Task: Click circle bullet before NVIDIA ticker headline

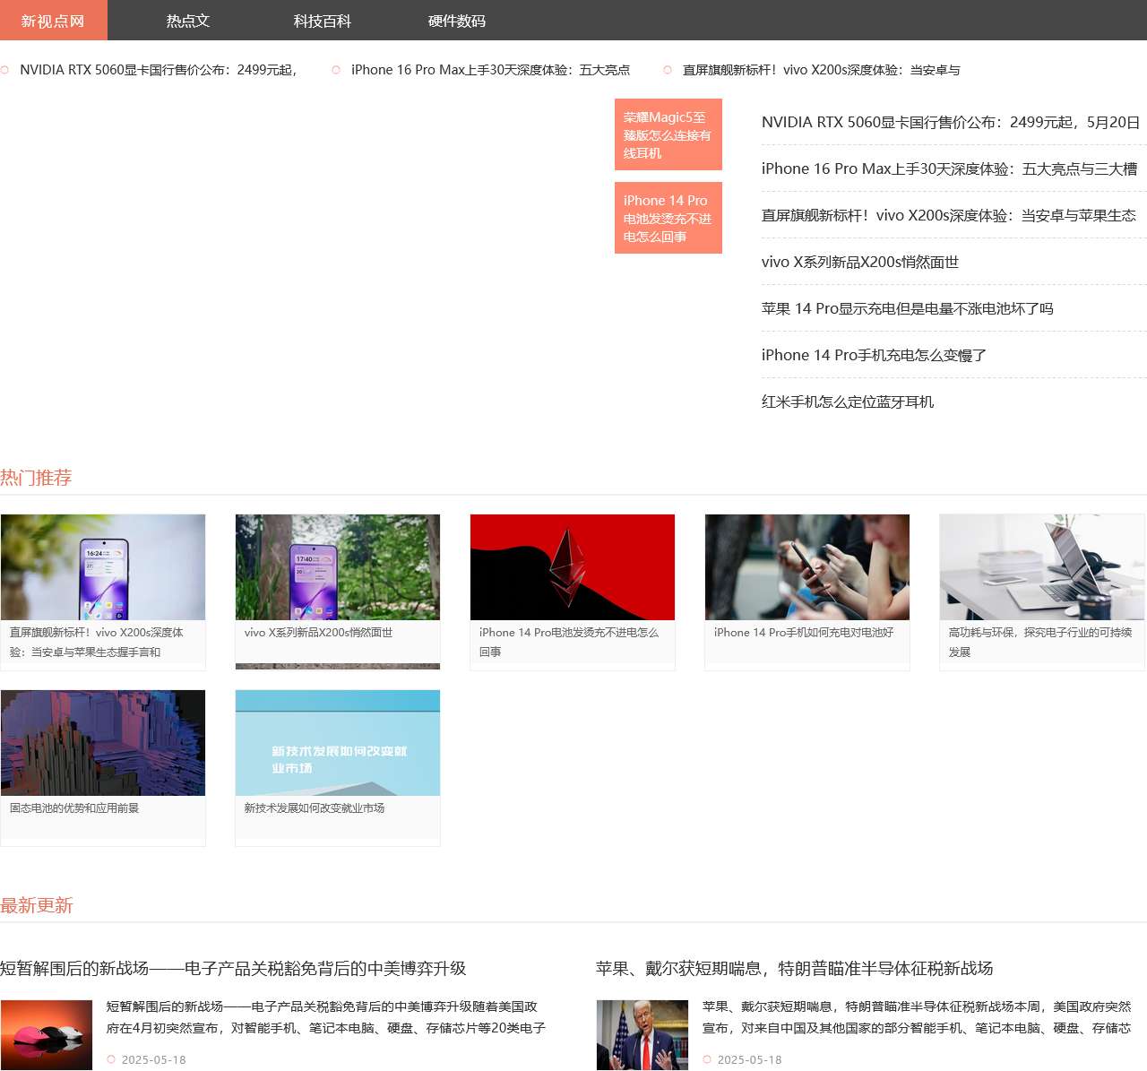Action: (x=4, y=70)
